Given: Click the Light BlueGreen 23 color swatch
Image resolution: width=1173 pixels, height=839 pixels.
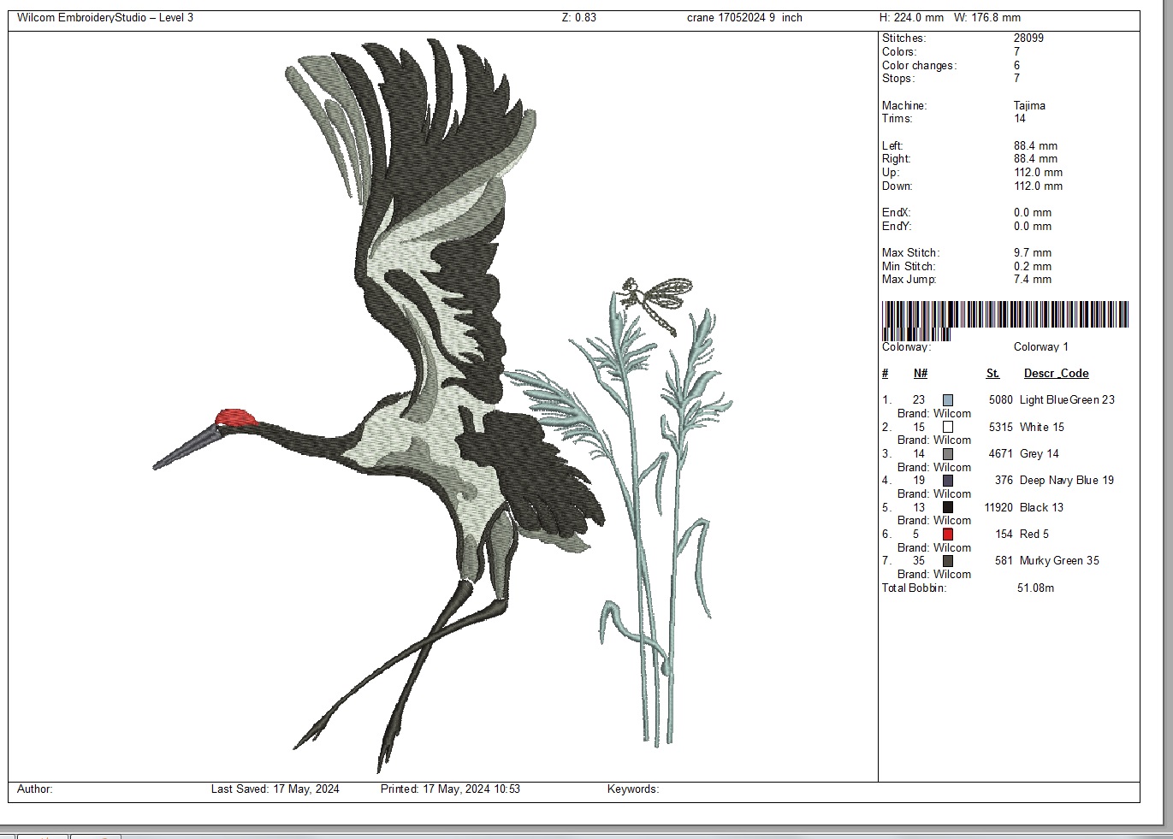Looking at the screenshot, I should coord(948,400).
